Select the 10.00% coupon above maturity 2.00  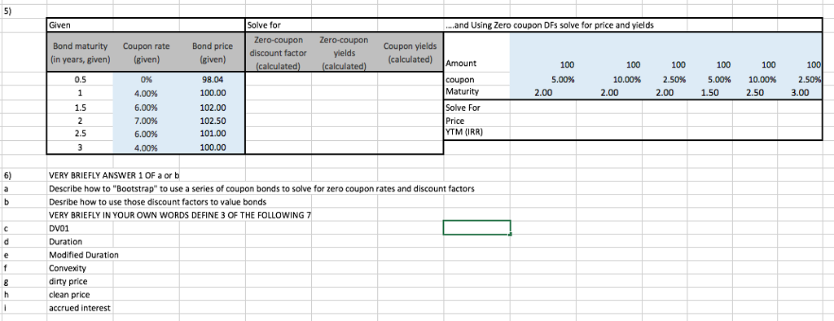click(609, 80)
